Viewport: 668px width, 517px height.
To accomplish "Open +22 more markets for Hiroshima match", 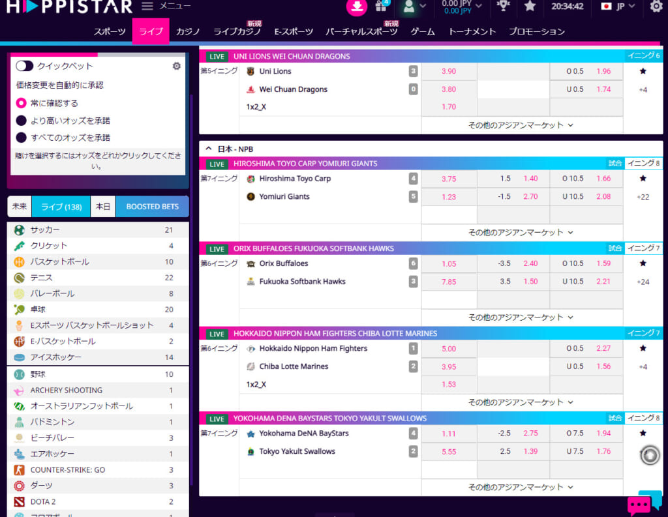I will 643,197.
